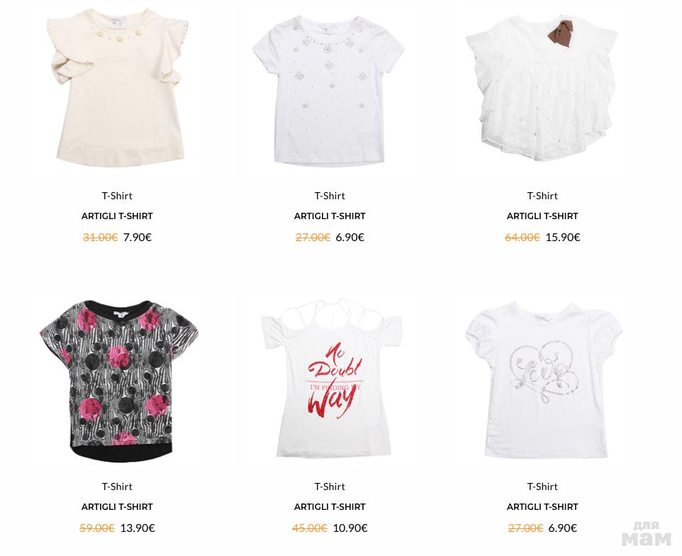Click T-Shirt category label above 10.90€ item
Image resolution: width=682 pixels, height=556 pixels.
click(x=330, y=486)
